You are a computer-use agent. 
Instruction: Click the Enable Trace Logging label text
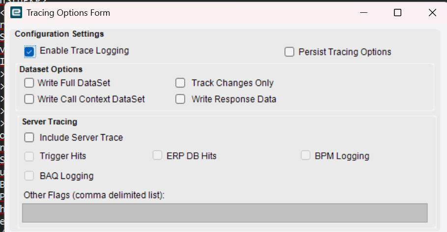click(x=84, y=51)
